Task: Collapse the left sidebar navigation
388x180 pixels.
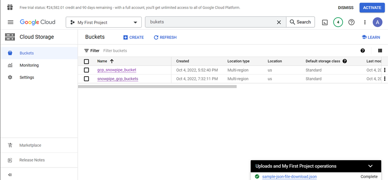Action: (x=10, y=175)
